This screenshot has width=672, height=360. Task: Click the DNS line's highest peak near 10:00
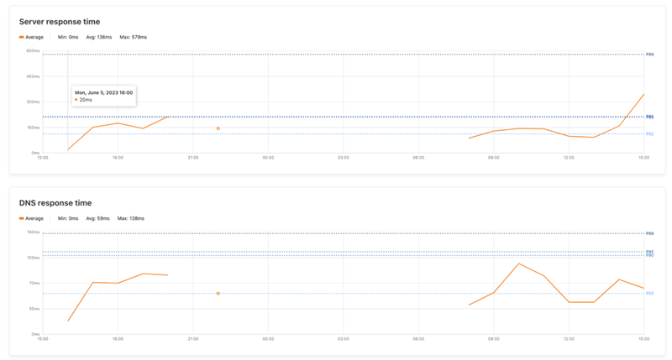click(x=518, y=263)
